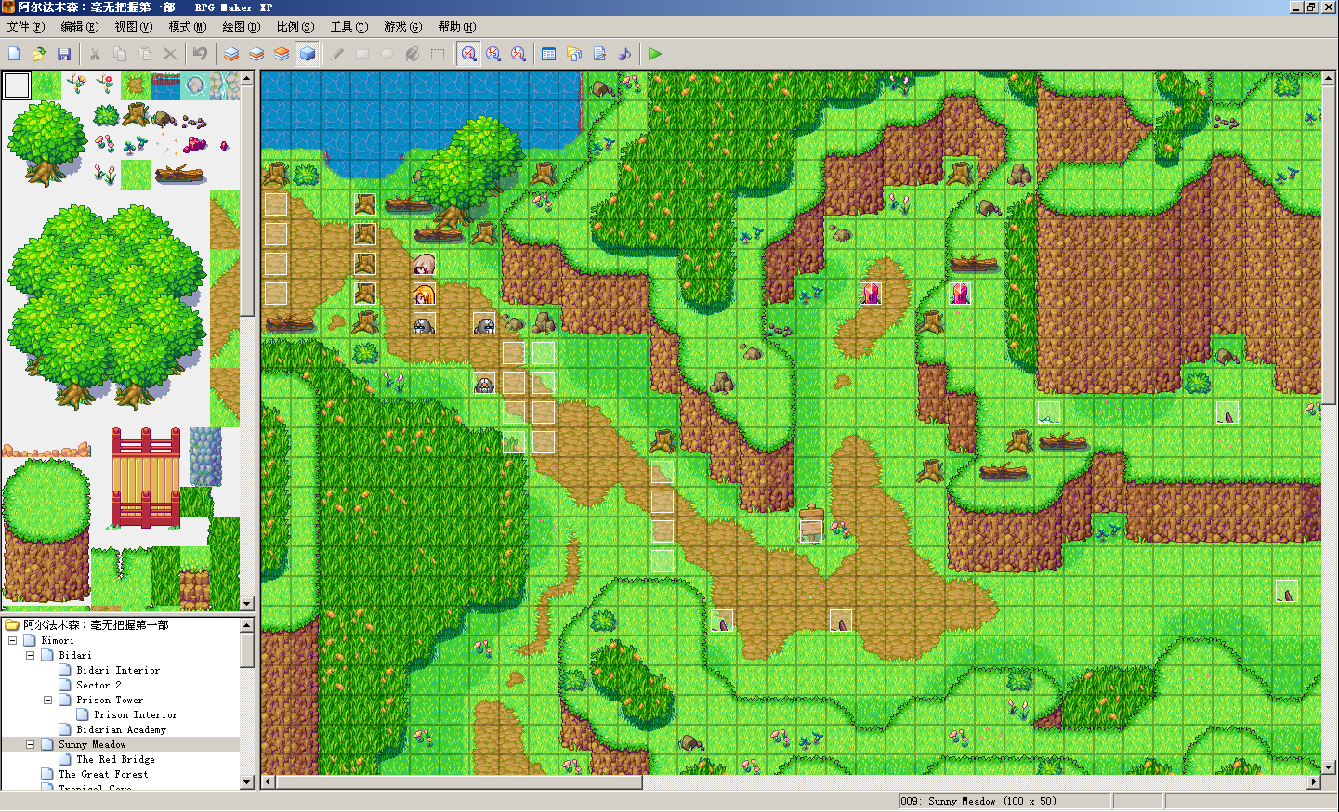Save the project using the floppy disk icon

[64, 54]
